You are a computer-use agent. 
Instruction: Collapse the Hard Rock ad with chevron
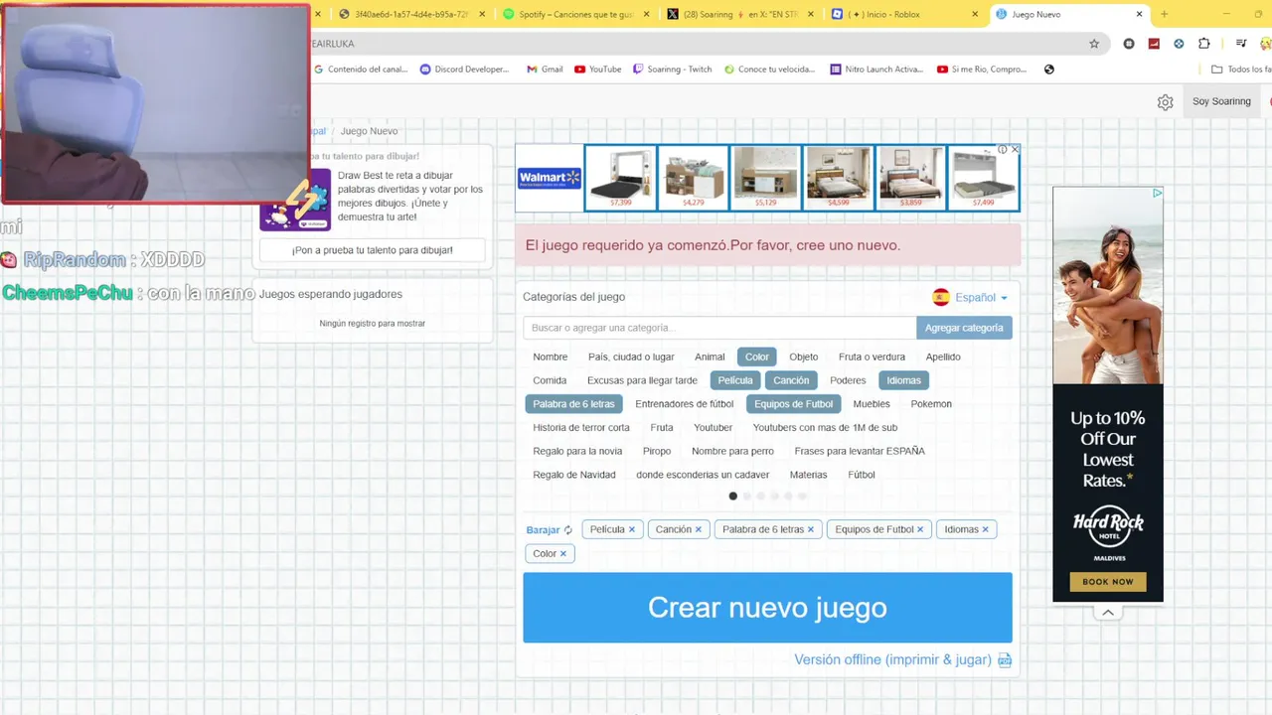point(1108,613)
